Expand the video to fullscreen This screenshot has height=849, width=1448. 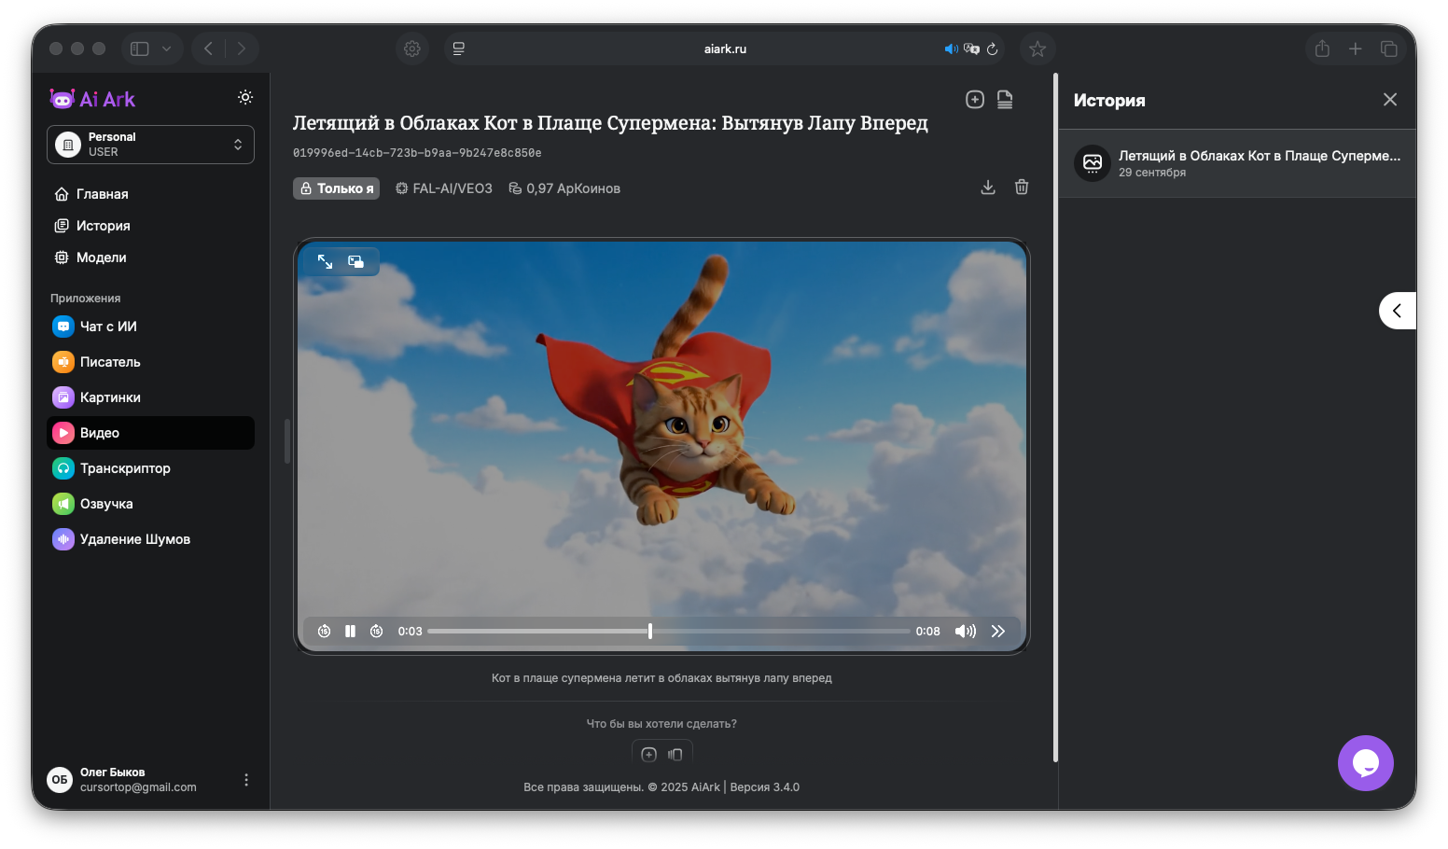[325, 262]
